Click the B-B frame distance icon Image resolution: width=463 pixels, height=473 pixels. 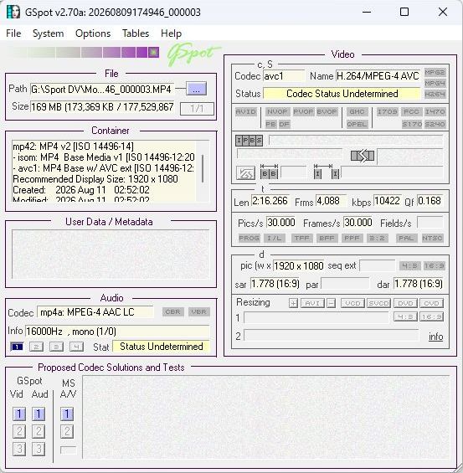[269, 172]
